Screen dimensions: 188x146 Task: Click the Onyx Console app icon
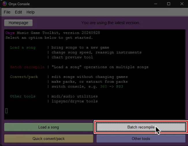pos(5,4)
